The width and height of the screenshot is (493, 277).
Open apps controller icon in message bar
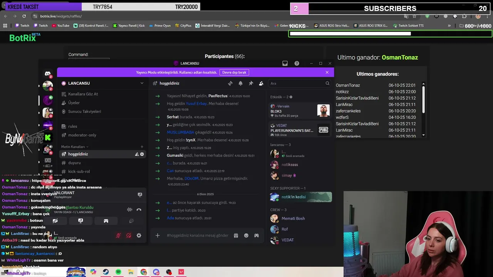tap(257, 235)
